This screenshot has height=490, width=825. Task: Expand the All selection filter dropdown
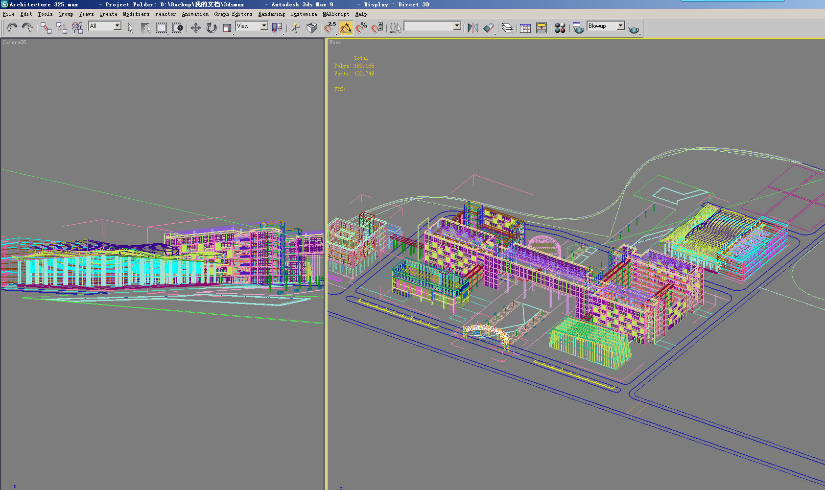point(118,26)
